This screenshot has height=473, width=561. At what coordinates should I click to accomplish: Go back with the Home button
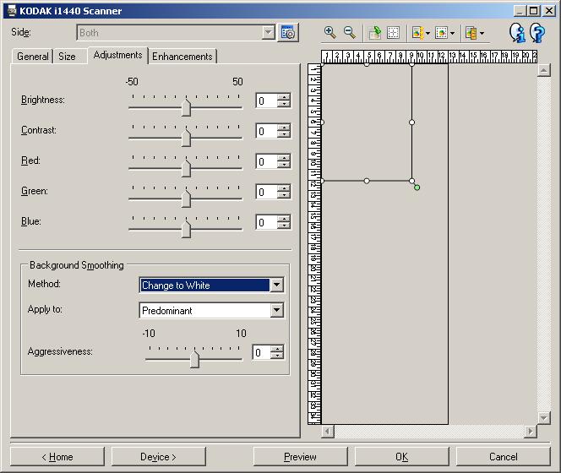pos(57,457)
